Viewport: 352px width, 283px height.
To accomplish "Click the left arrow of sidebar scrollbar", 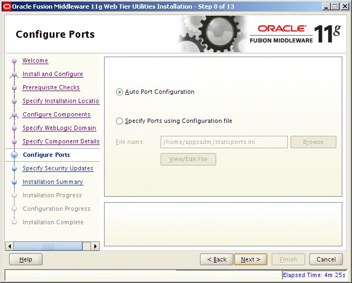I will [x=9, y=246].
